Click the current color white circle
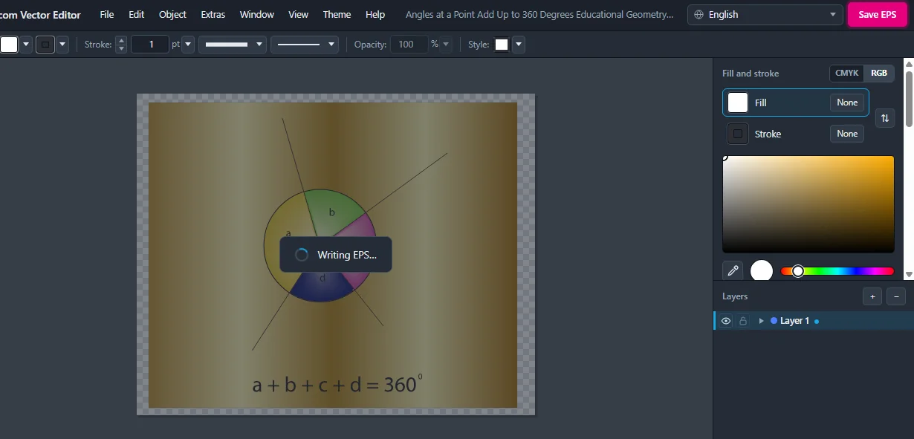Image resolution: width=914 pixels, height=439 pixels. pos(762,270)
